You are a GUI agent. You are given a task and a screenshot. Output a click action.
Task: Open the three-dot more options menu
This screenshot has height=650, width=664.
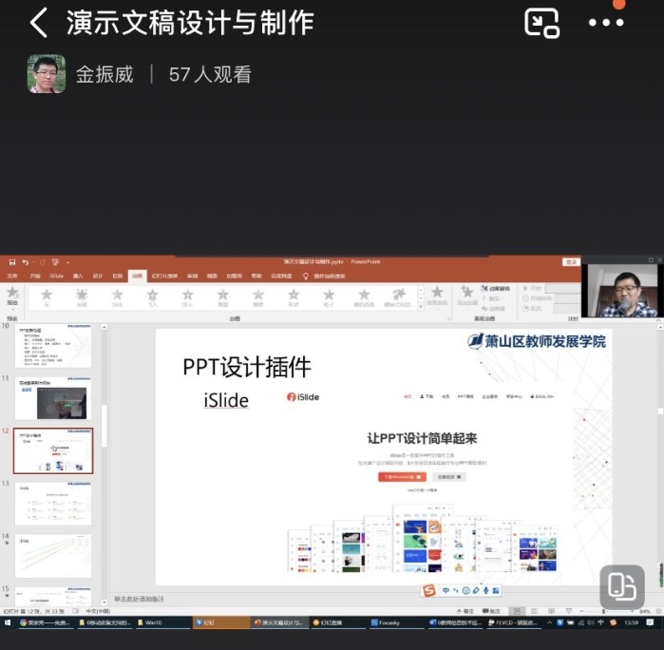click(606, 23)
